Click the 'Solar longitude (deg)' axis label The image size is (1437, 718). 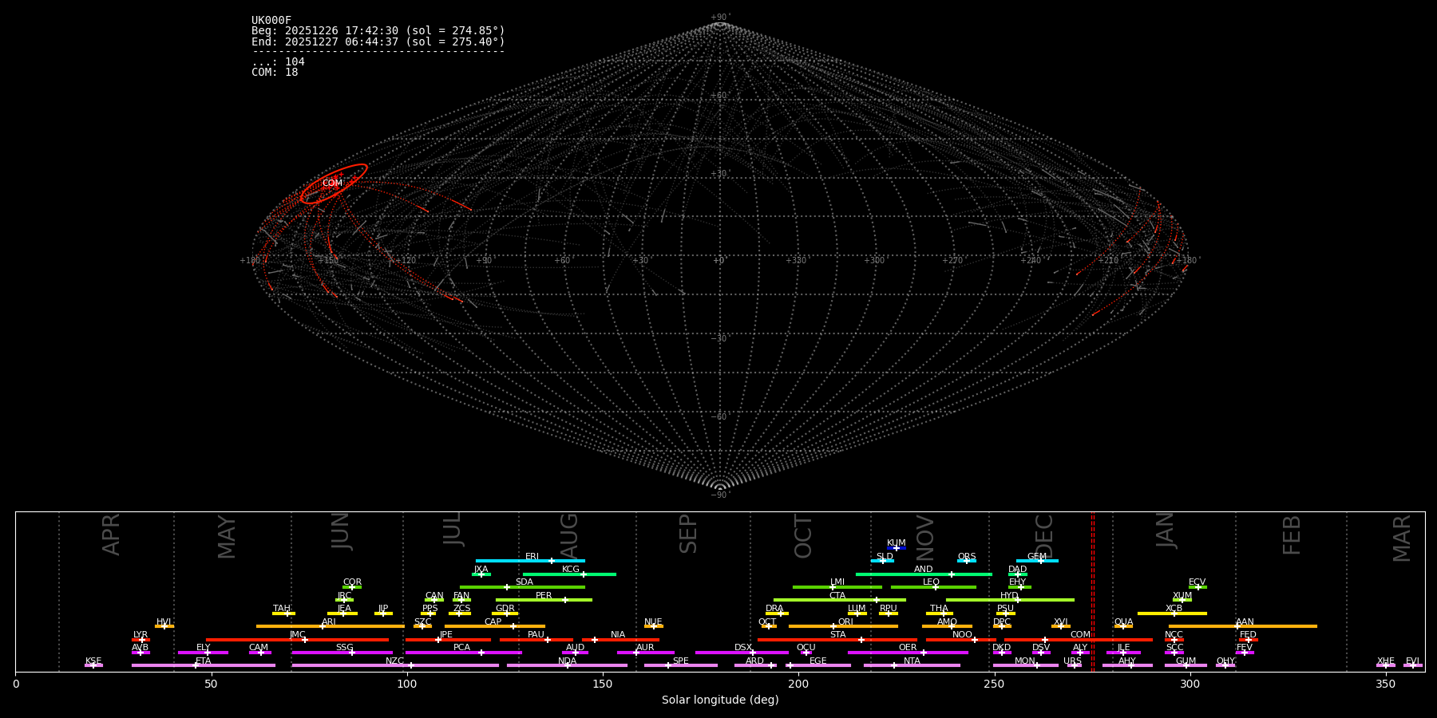coord(720,700)
